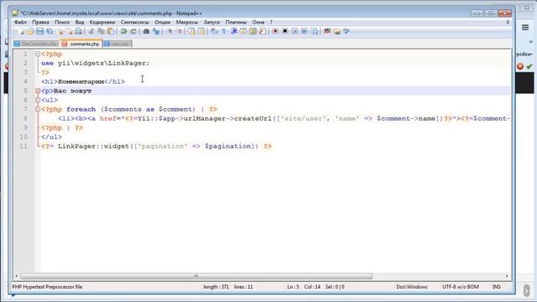This screenshot has height=302, width=537.
Task: Place cursor in 'use yii\widgets\LinkPager;' line
Action: click(x=95, y=64)
